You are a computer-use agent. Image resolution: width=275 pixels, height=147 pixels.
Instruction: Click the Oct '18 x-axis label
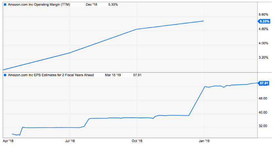(137, 141)
